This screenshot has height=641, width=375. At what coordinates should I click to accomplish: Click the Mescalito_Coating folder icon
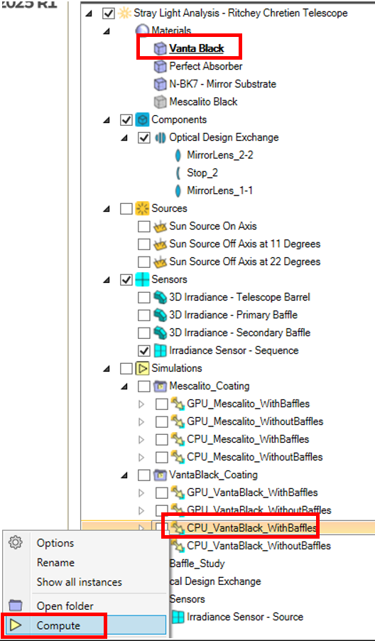[x=160, y=387]
